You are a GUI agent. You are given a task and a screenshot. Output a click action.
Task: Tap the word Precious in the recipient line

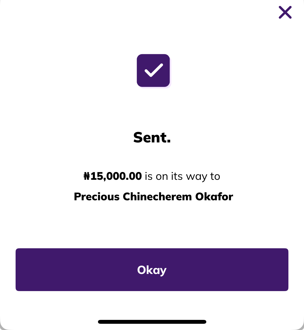[97, 197]
